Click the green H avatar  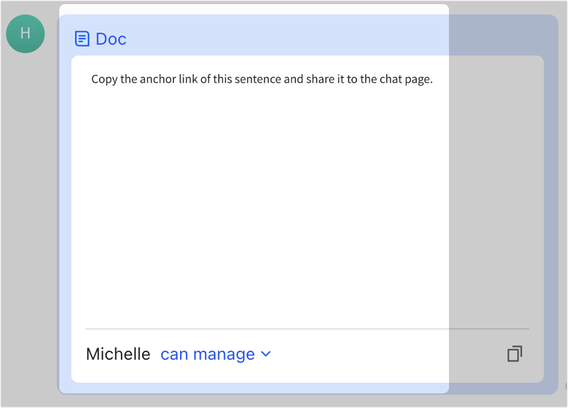pyautogui.click(x=25, y=34)
